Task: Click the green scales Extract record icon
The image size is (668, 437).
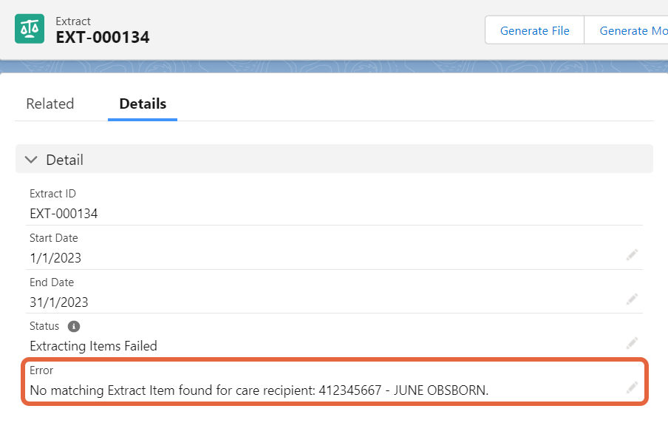Action: coord(30,29)
